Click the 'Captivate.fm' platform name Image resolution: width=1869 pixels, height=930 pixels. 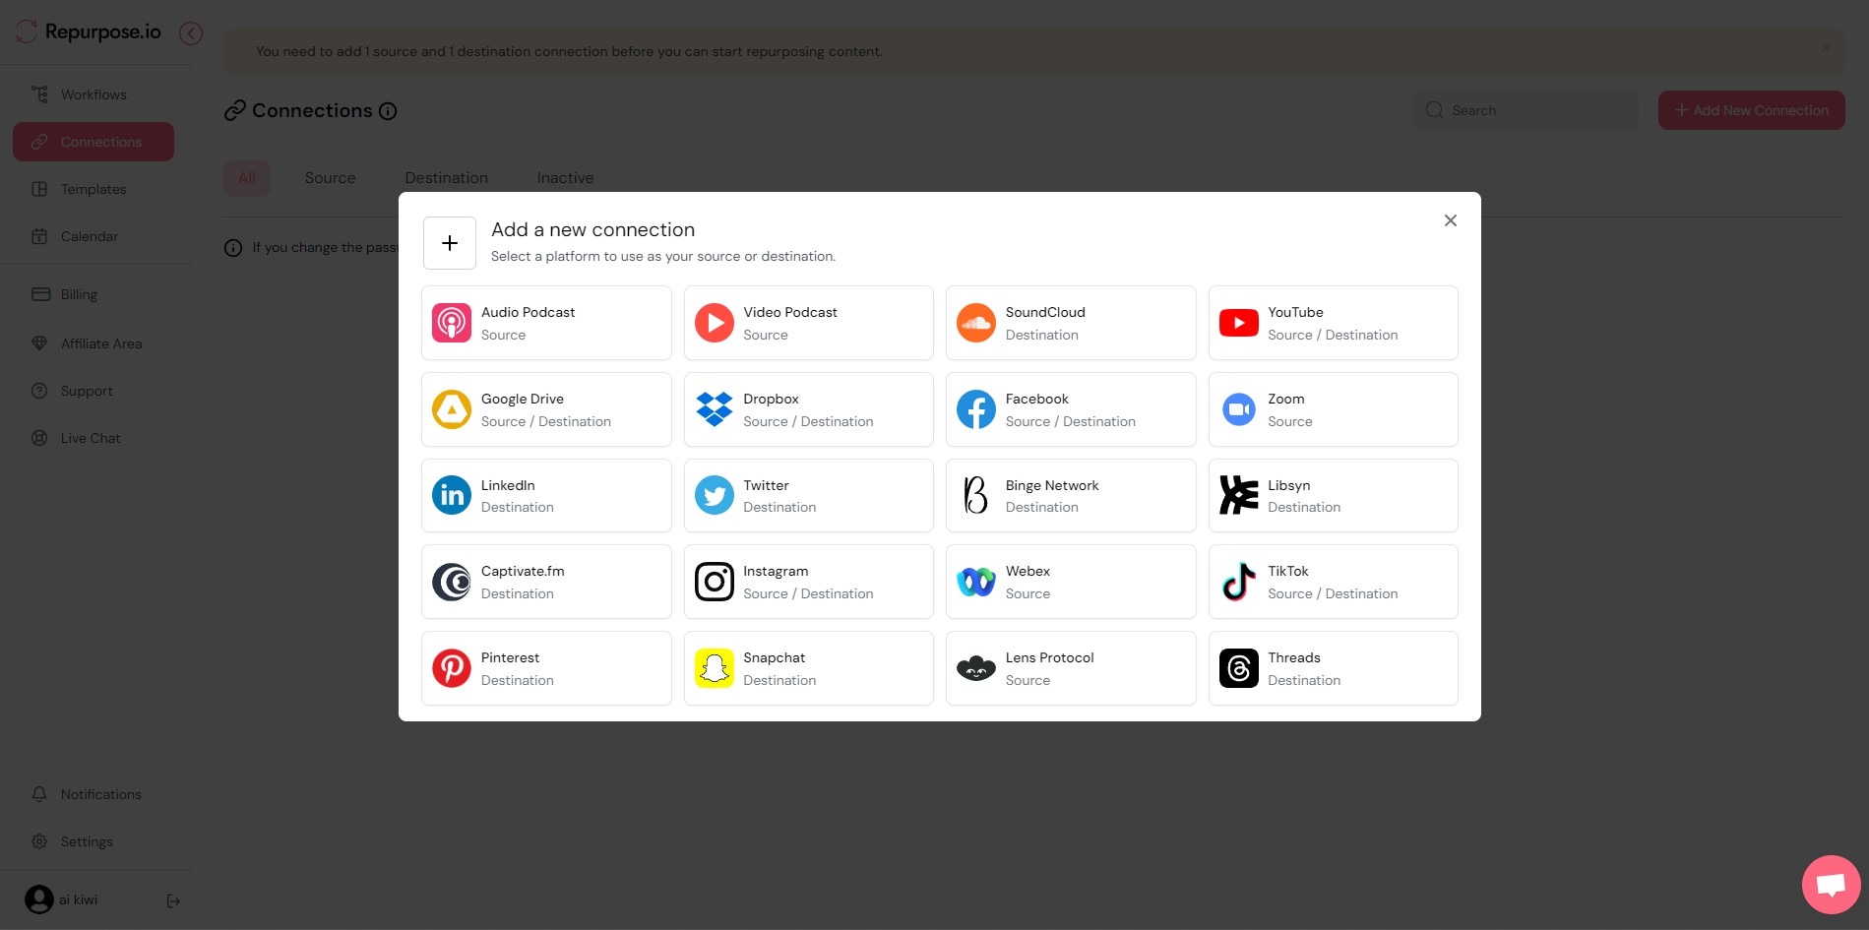click(x=523, y=571)
